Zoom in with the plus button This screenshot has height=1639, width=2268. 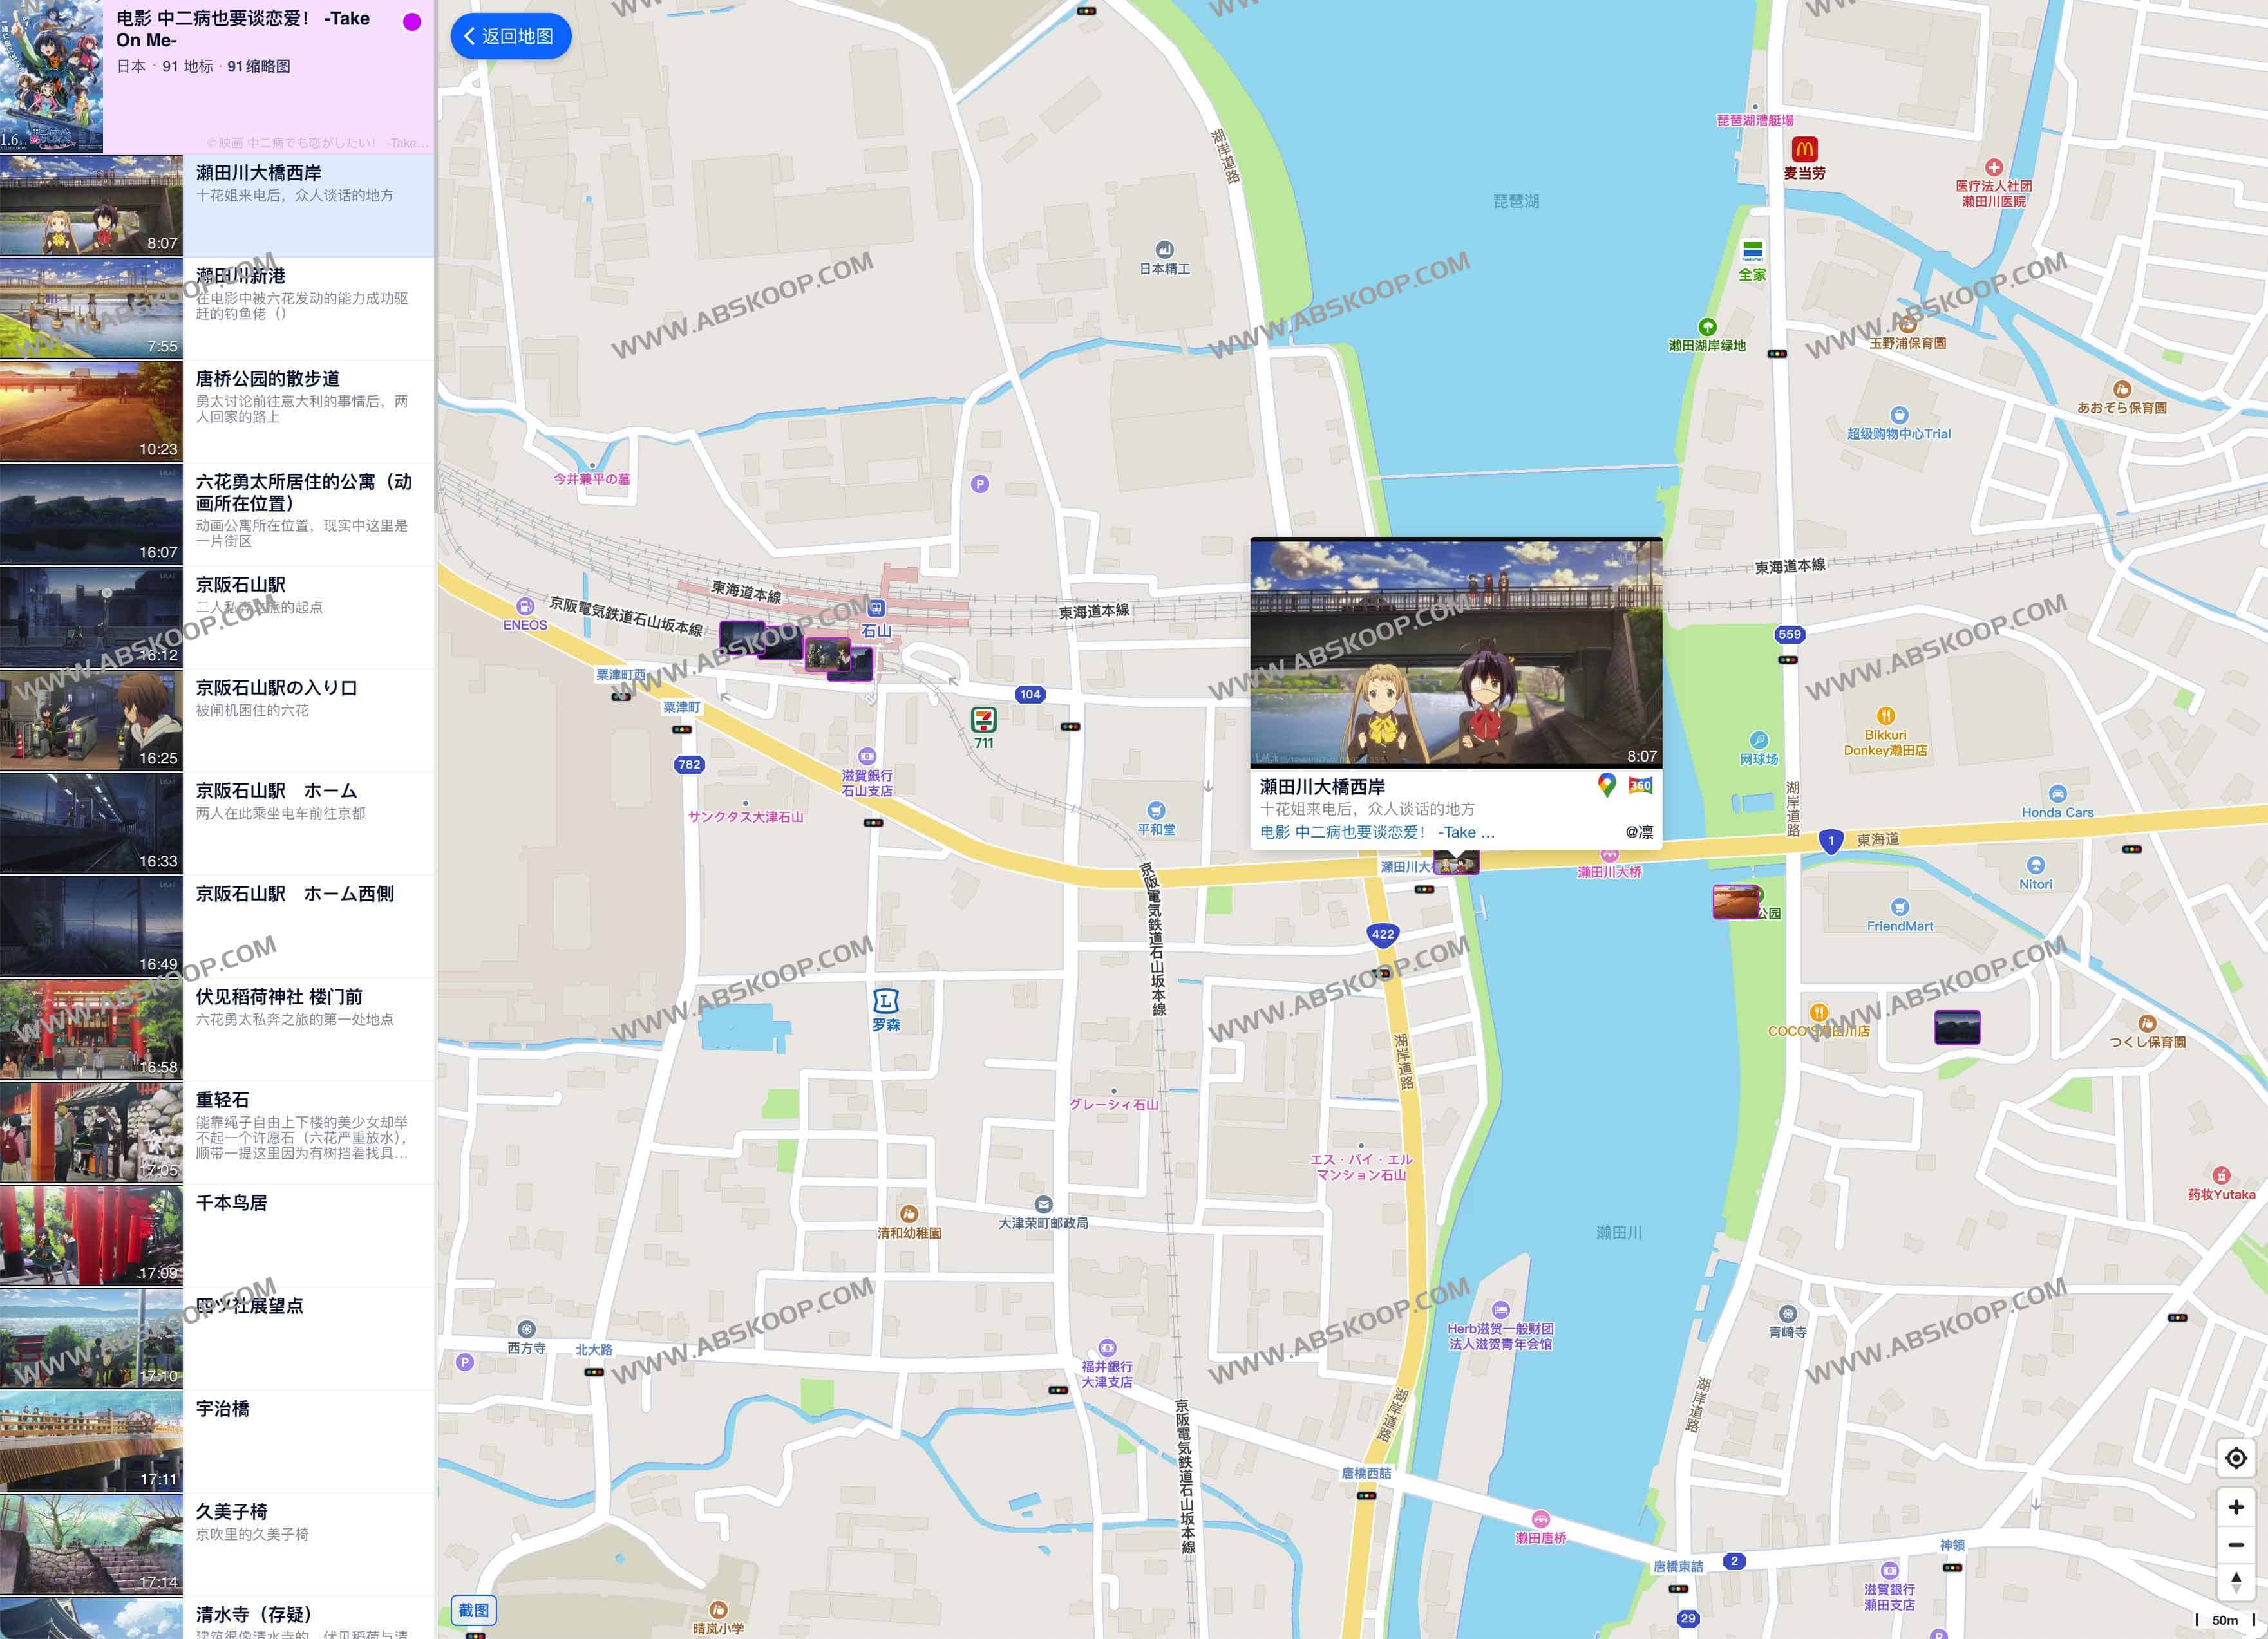click(2236, 1507)
